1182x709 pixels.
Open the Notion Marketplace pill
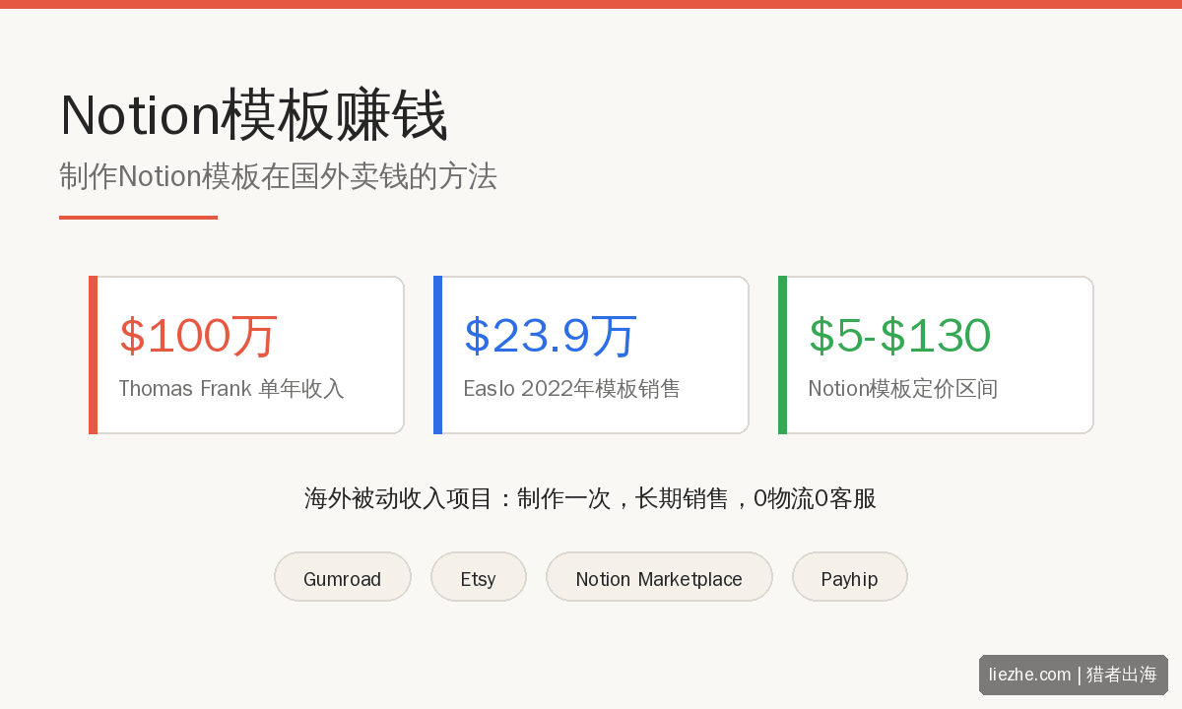pyautogui.click(x=659, y=577)
